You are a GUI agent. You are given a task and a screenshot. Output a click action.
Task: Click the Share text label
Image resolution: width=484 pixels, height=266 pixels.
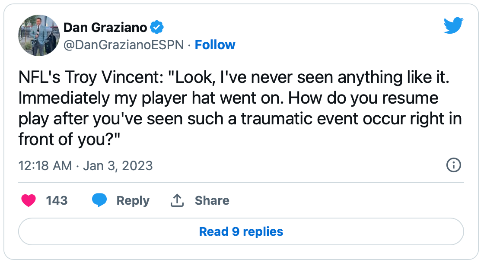[212, 200]
